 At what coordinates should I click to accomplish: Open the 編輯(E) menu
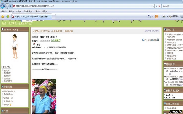(x=11, y=11)
